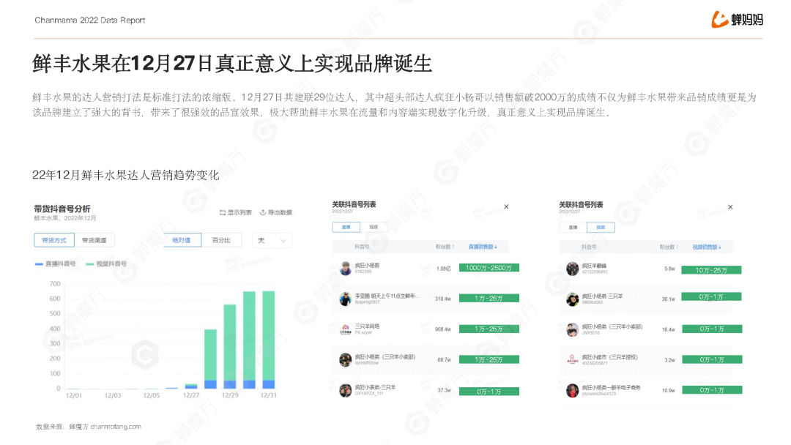Sort live list by 粉丝数
This screenshot has height=445, width=791.
(445, 247)
